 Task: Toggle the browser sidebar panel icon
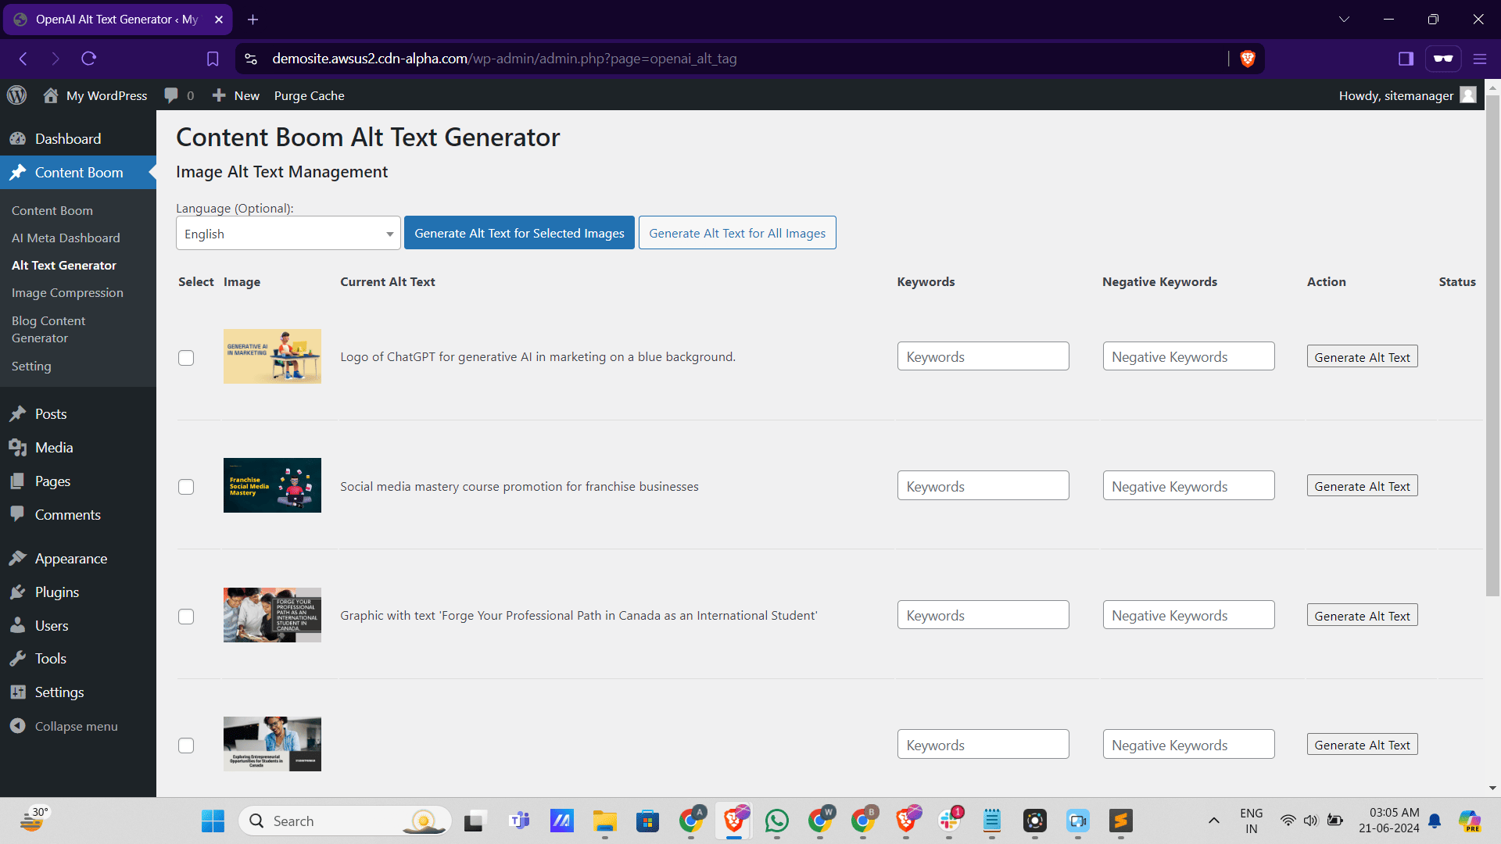click(1406, 59)
